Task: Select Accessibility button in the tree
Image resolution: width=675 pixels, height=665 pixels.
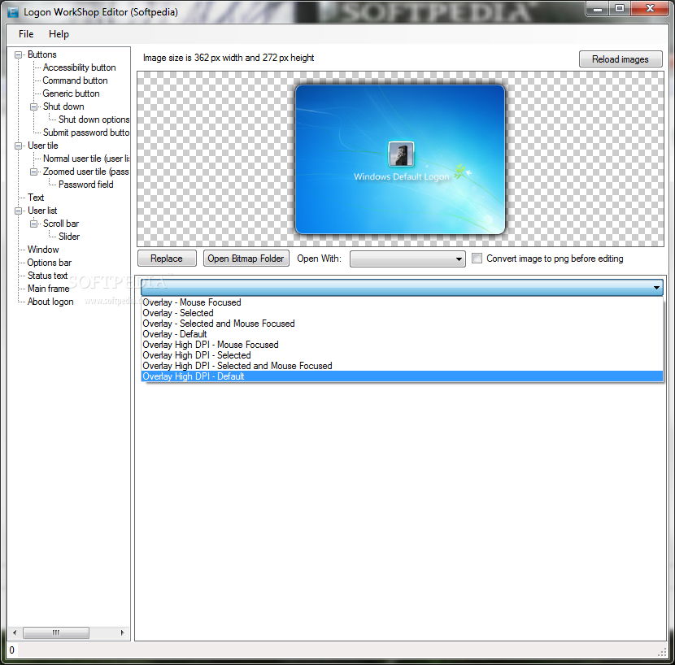Action: tap(79, 67)
